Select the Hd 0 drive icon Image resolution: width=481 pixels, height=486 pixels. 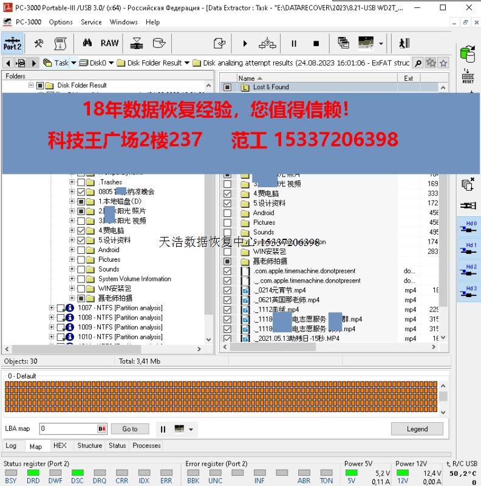tap(468, 227)
